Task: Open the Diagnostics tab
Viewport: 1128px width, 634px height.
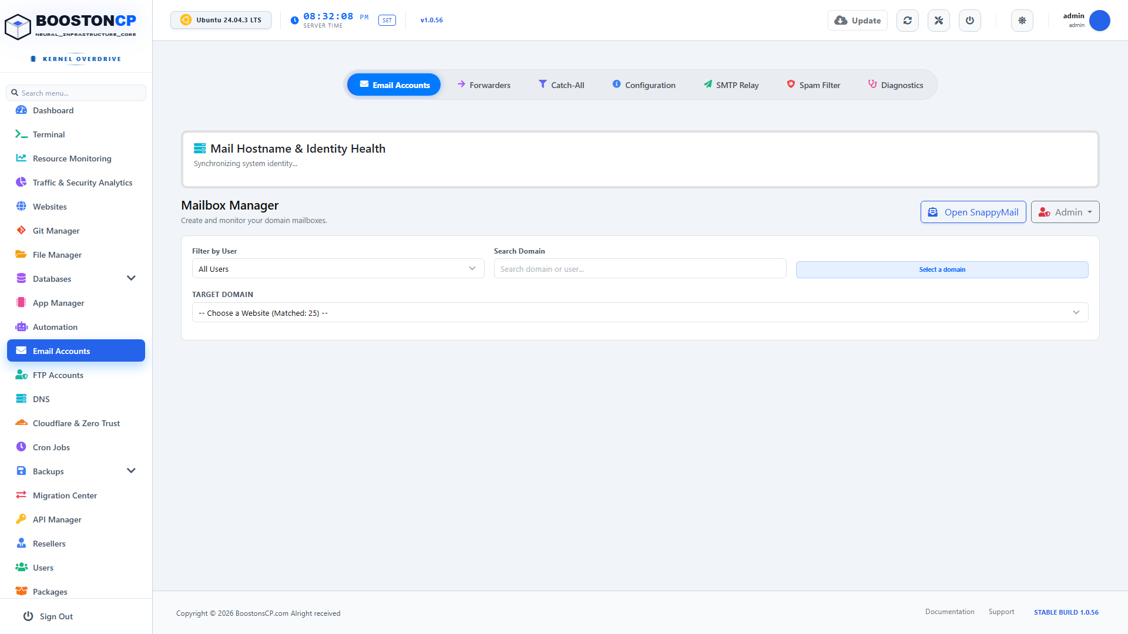Action: click(x=896, y=85)
